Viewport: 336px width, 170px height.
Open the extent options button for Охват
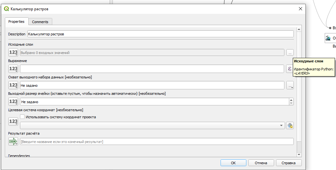coord(290,85)
